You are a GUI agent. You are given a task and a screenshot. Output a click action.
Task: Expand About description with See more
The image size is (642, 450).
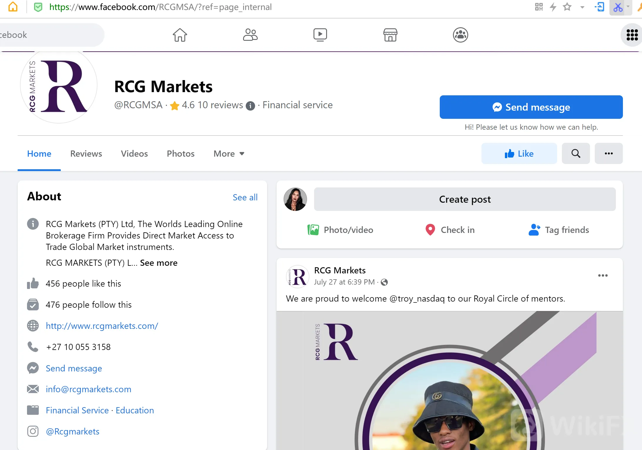(159, 263)
